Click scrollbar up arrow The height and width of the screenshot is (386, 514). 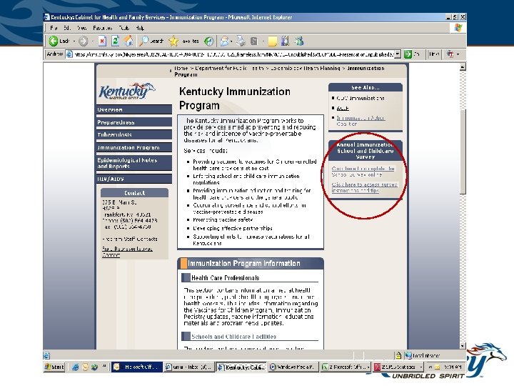463,67
